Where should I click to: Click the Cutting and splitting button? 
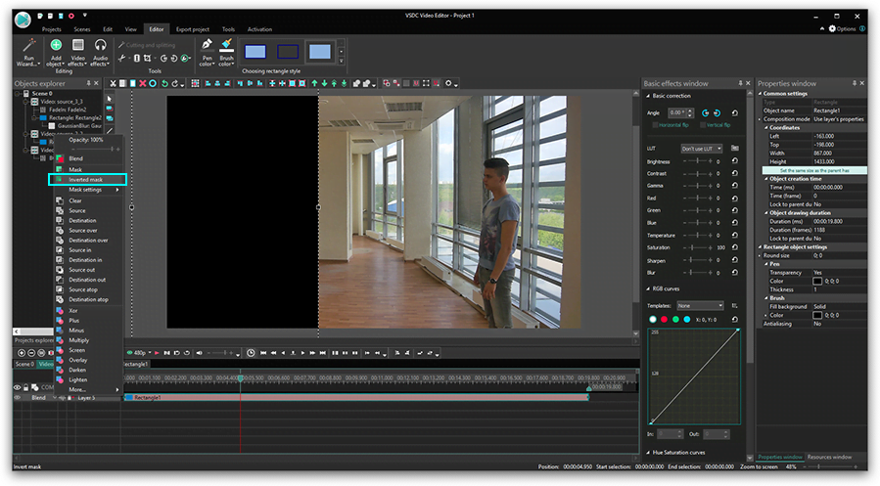point(147,45)
